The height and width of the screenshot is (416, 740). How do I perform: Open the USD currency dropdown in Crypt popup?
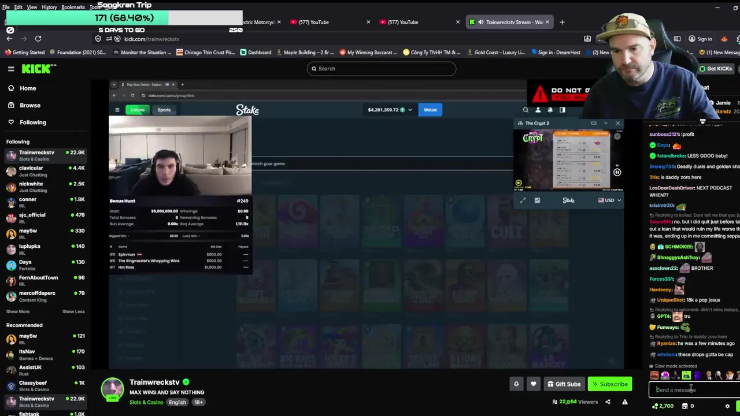[610, 200]
